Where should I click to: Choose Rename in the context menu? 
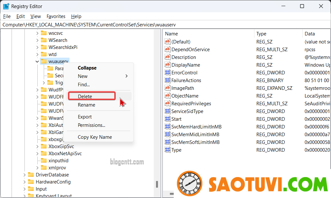[x=98, y=105]
